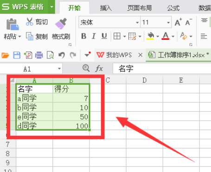Open the 宋体 font name dropdown
The width and height of the screenshot is (211, 172).
coord(137,23)
